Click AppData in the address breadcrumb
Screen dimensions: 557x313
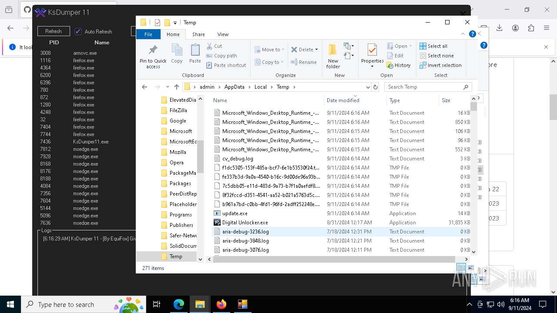point(234,87)
